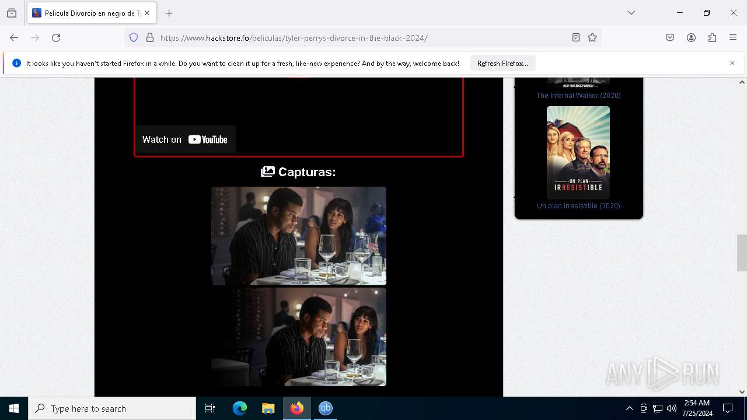
Task: Open qBittorrent from taskbar
Action: pyautogui.click(x=326, y=408)
